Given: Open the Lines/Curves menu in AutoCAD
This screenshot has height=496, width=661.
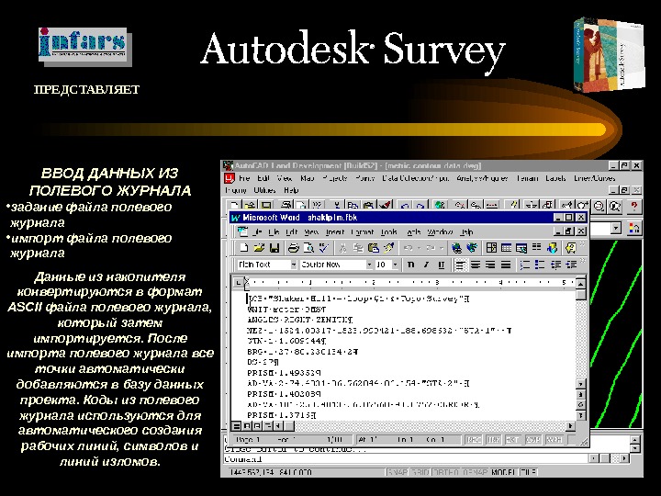Looking at the screenshot, I should pos(594,178).
